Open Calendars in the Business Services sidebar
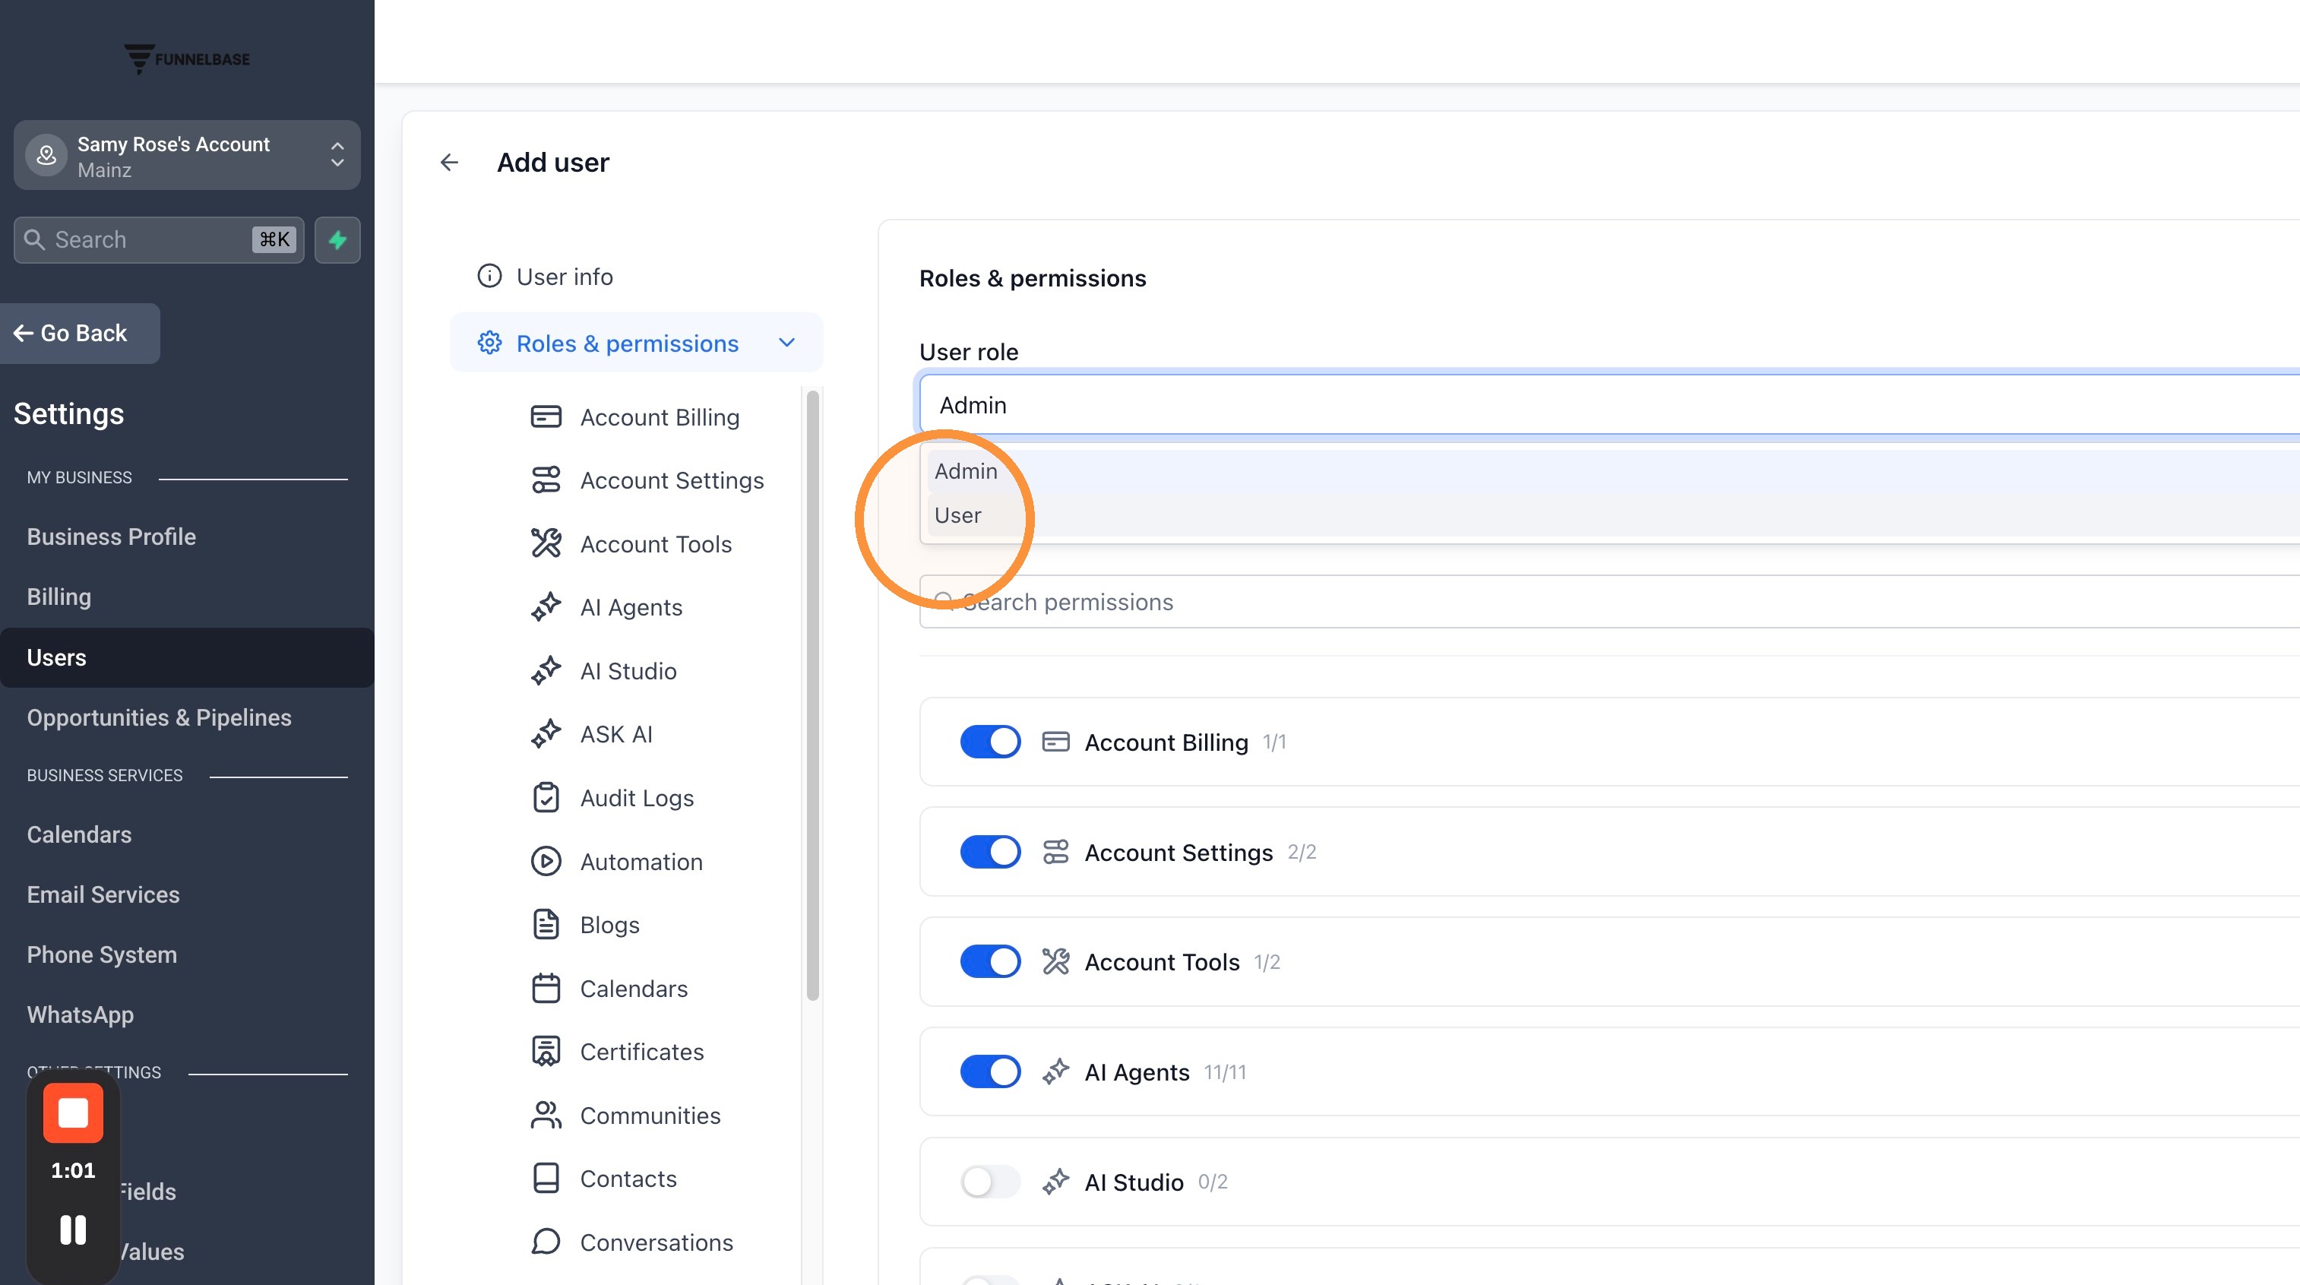This screenshot has width=2300, height=1285. click(x=80, y=834)
